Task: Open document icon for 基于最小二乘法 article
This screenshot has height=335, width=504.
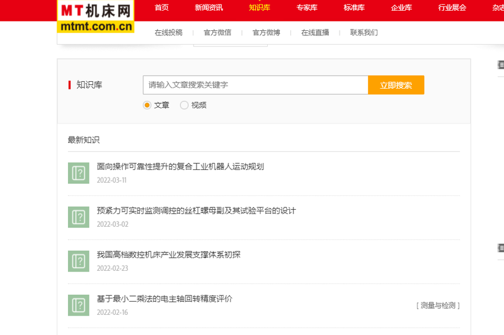Action: click(x=78, y=305)
